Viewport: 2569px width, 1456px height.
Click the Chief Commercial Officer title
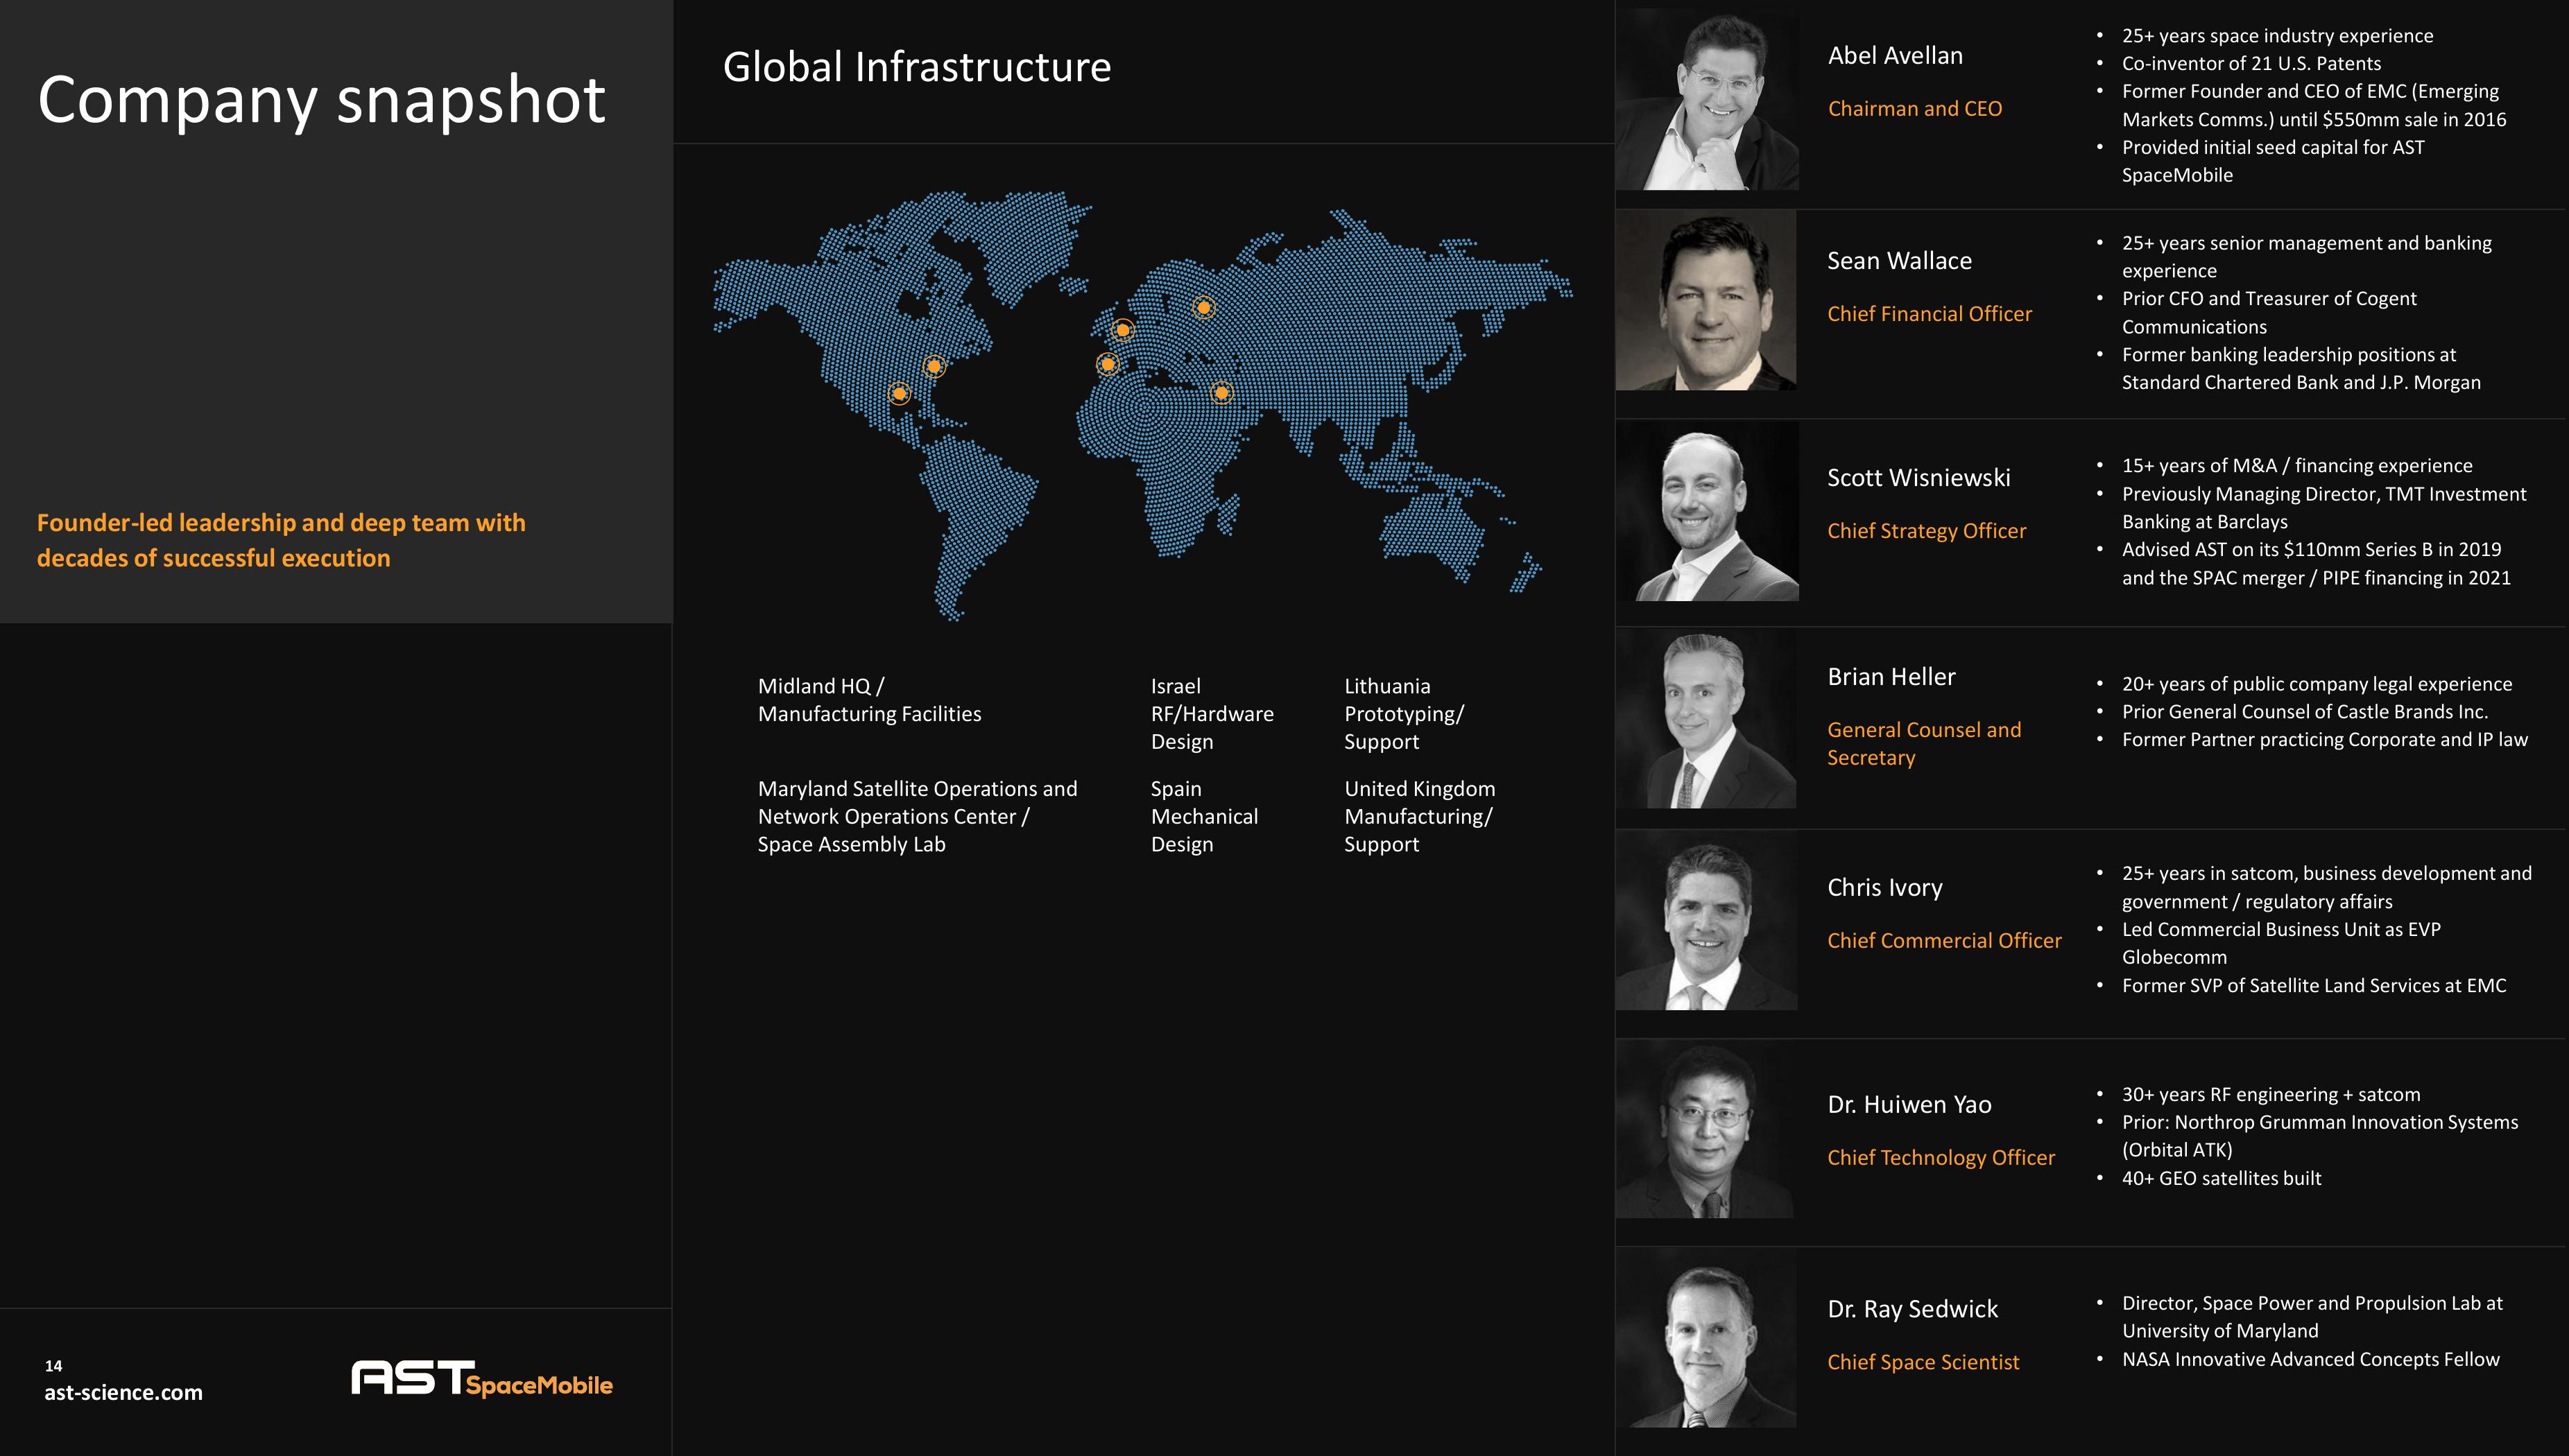tap(1944, 941)
